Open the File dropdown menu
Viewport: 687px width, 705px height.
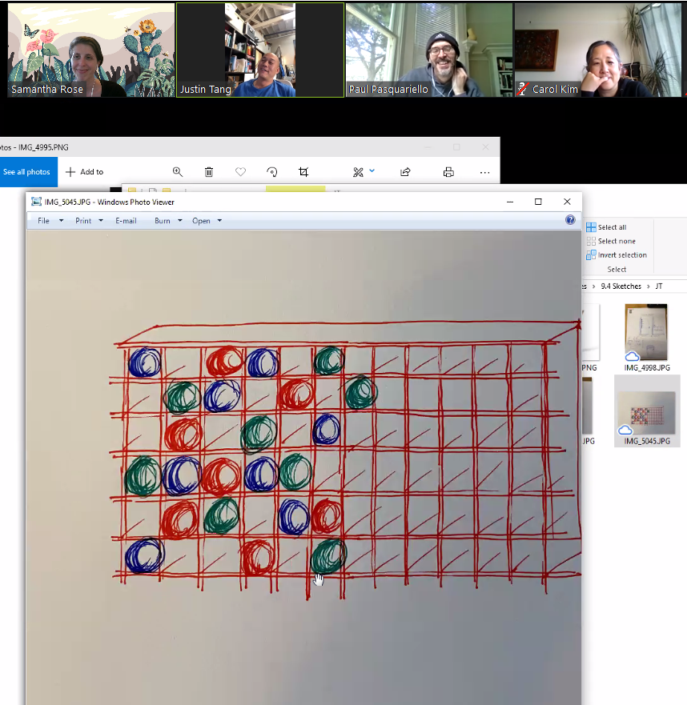(x=50, y=221)
